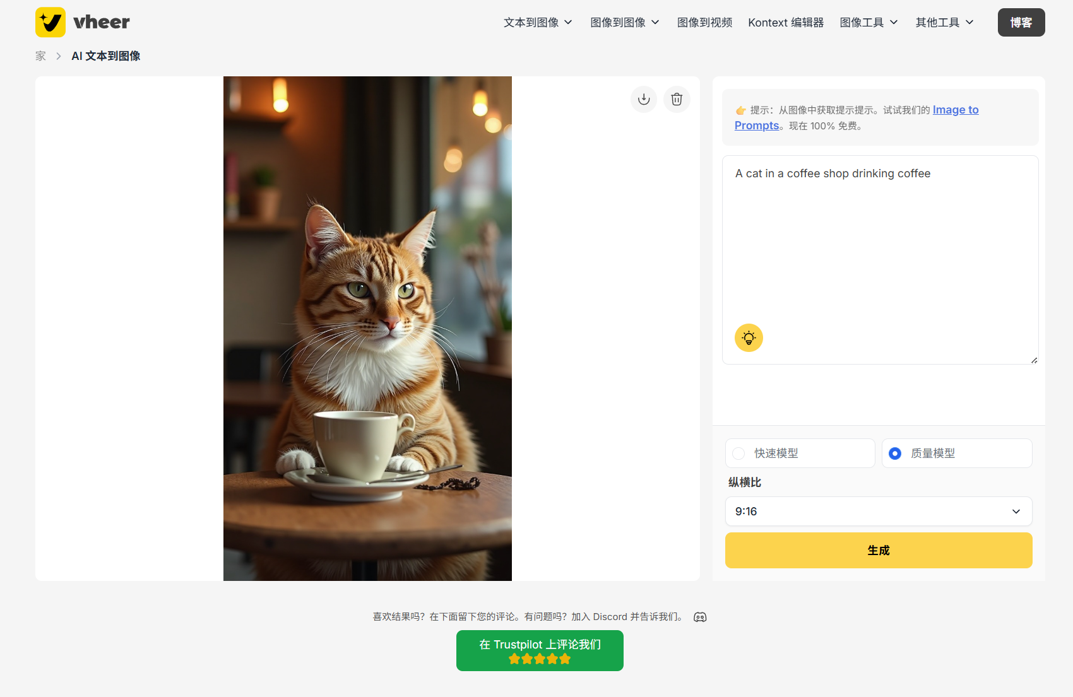Viewport: 1073px width, 697px height.
Task: Delete the generated image with trash icon
Action: coord(677,99)
